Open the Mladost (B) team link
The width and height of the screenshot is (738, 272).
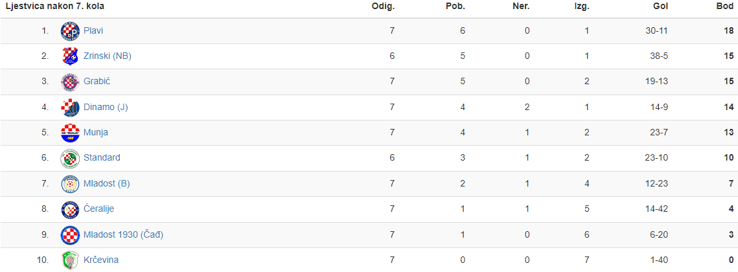(x=107, y=184)
